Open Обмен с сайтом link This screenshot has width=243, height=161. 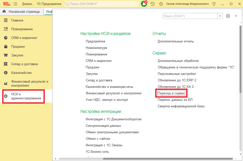tap(98, 139)
